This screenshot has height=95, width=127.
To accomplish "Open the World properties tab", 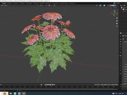I will pyautogui.click(x=120, y=49).
